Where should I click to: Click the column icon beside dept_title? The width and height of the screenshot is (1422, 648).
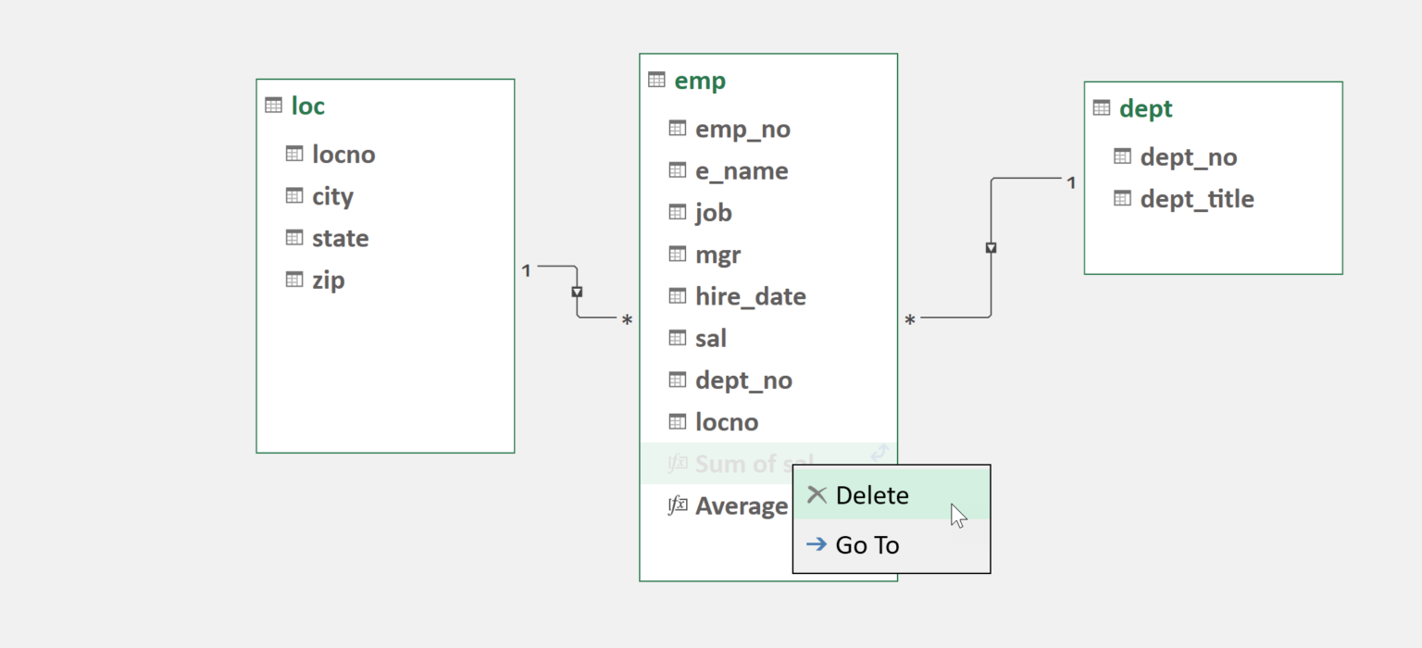pos(1122,198)
